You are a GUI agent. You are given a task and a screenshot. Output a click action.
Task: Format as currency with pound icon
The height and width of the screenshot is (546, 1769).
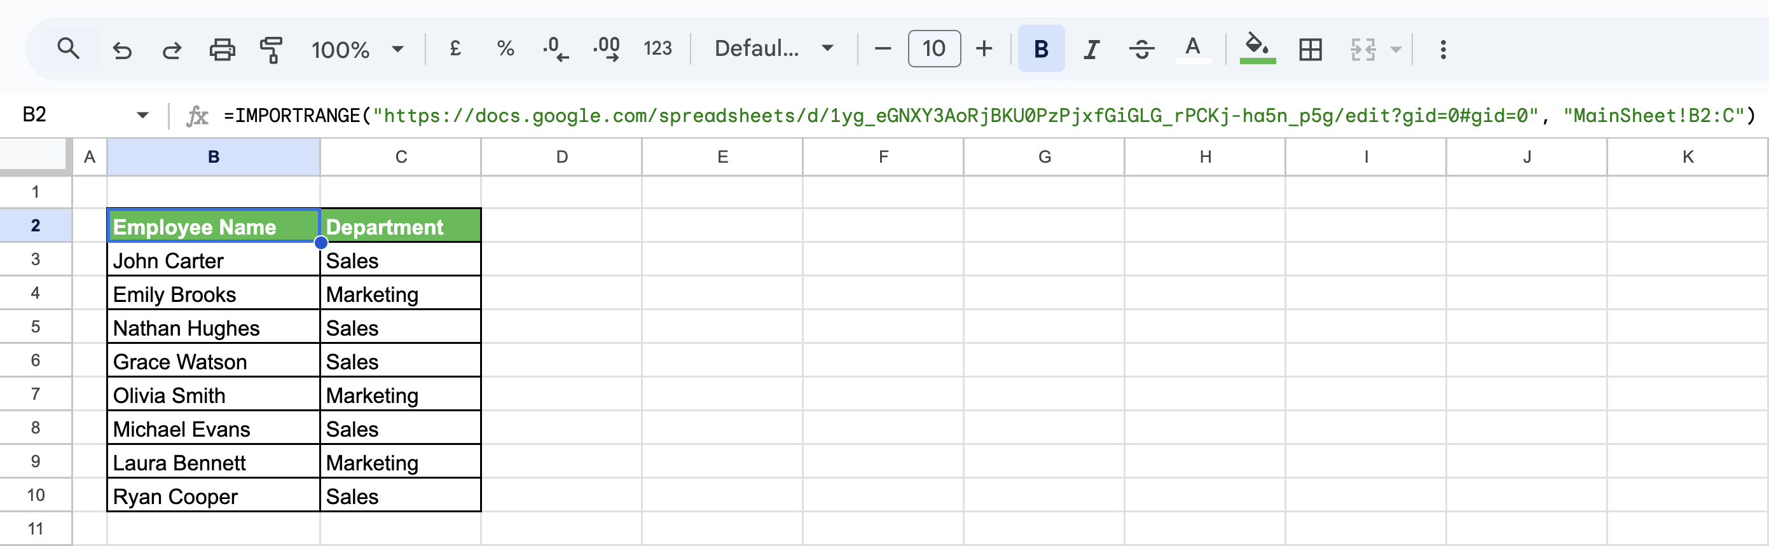coord(455,49)
